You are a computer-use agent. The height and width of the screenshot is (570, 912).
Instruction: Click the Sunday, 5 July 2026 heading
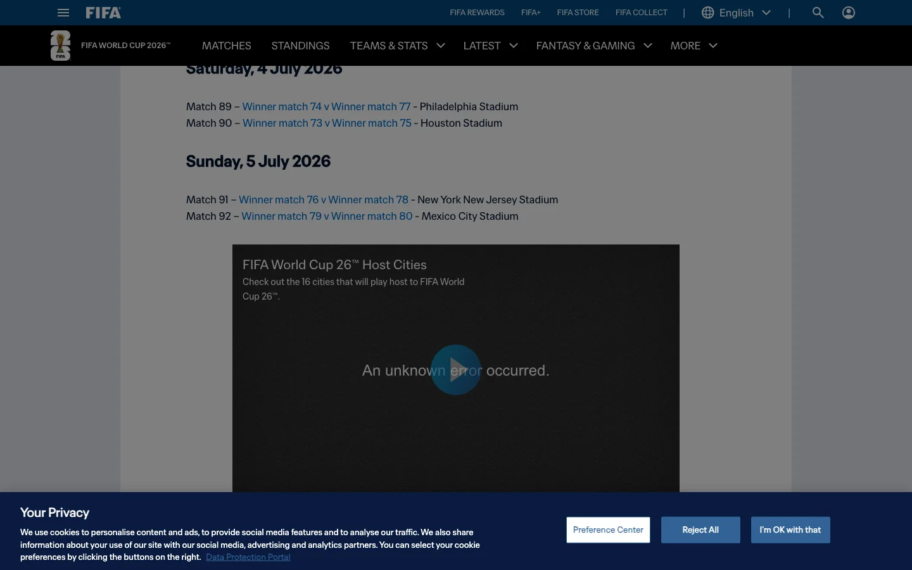tap(258, 161)
